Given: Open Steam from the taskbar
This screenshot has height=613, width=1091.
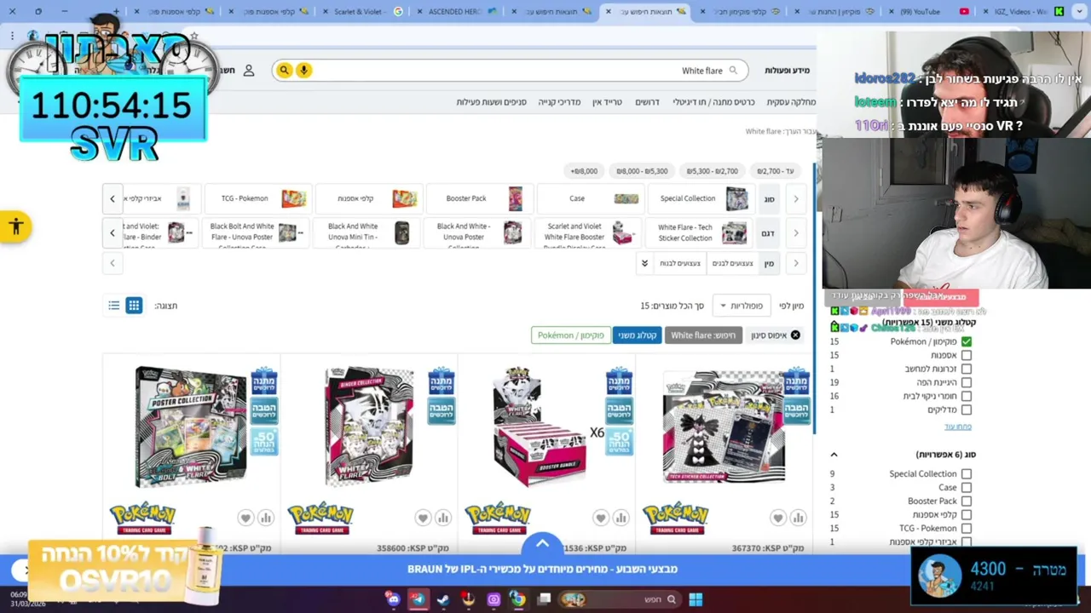Looking at the screenshot, I should click(443, 599).
